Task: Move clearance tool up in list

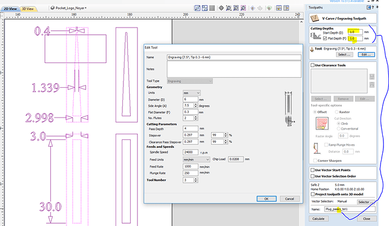Action: tap(372, 76)
